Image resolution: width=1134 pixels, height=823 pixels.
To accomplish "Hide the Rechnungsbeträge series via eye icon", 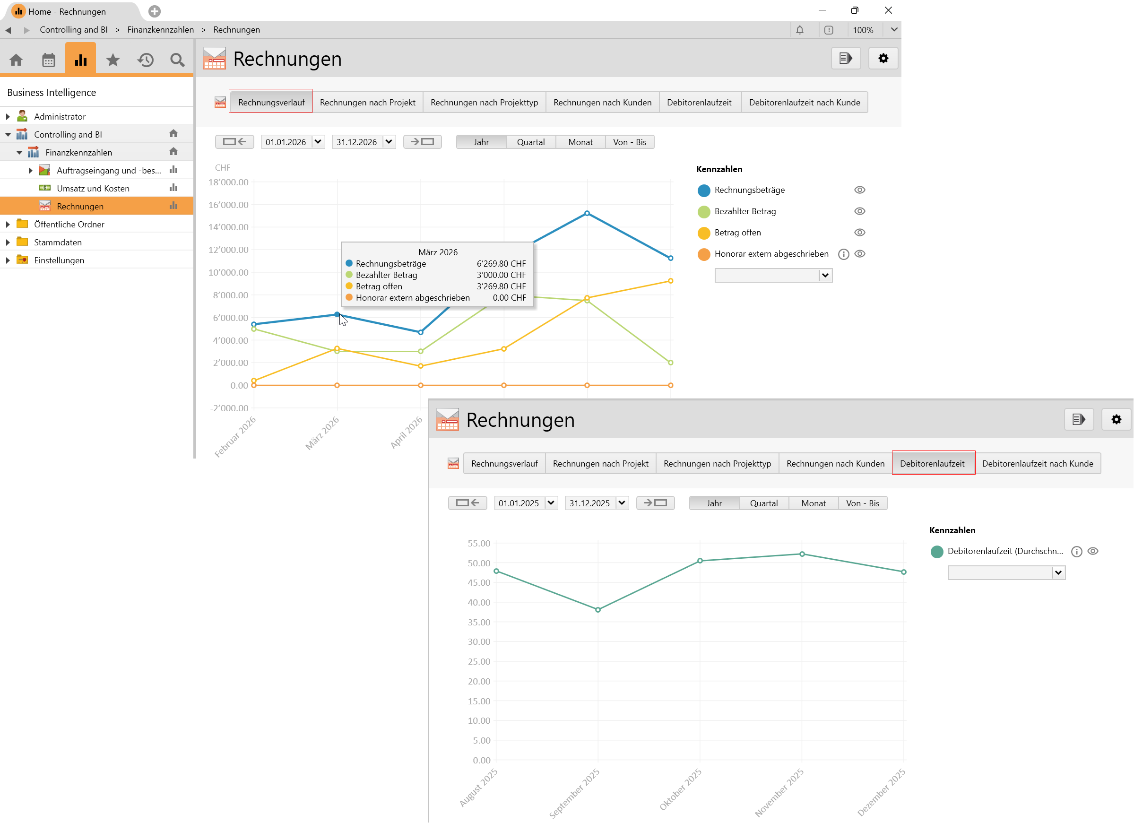I will tap(859, 190).
